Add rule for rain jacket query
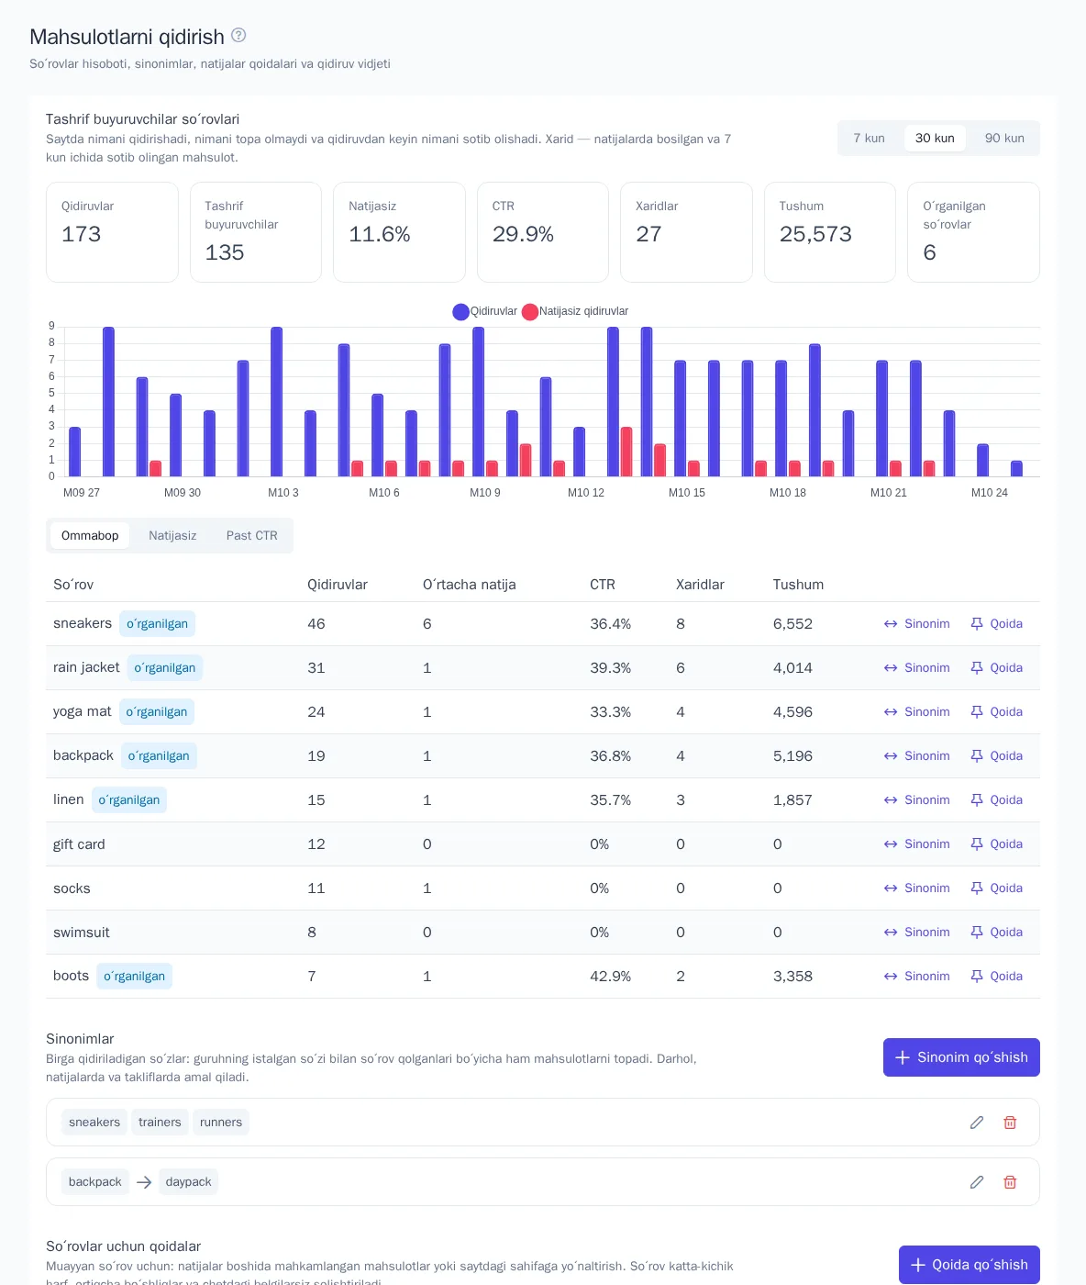The width and height of the screenshot is (1086, 1285). tap(997, 668)
